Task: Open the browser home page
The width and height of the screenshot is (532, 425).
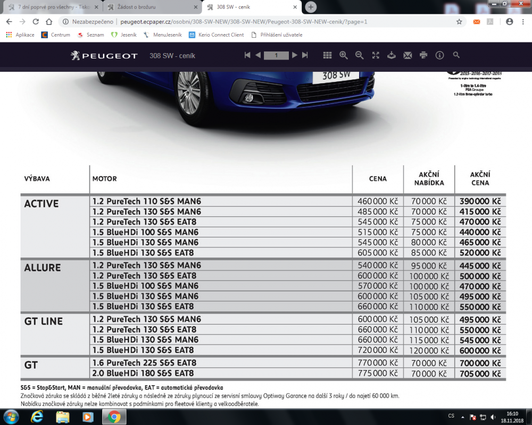Action: click(x=49, y=22)
